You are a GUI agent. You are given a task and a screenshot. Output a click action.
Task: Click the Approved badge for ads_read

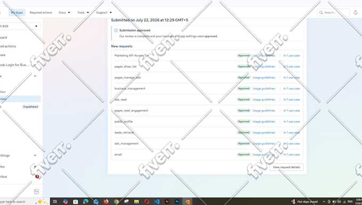point(244,100)
